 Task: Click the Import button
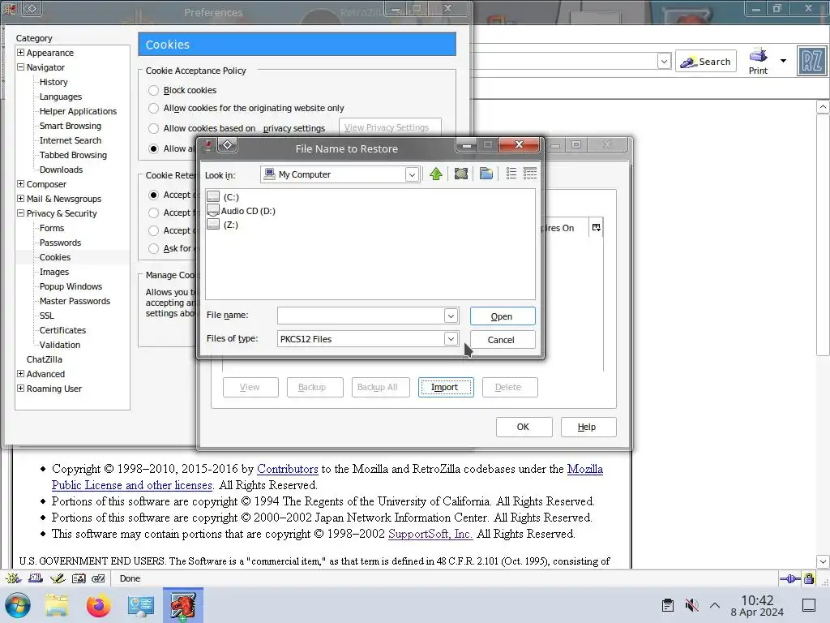click(x=446, y=387)
